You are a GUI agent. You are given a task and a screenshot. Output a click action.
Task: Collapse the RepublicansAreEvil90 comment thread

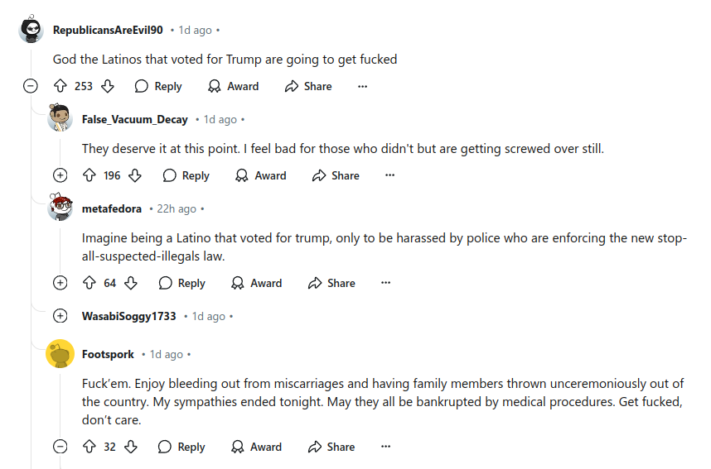click(x=31, y=86)
